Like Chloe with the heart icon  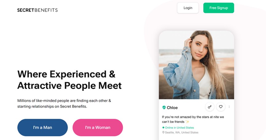(x=221, y=107)
